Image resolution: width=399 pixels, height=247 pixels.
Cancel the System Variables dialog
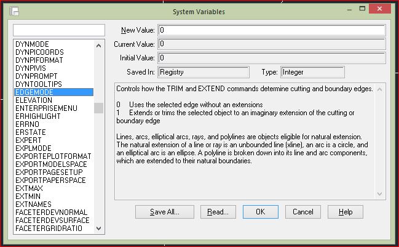303,212
